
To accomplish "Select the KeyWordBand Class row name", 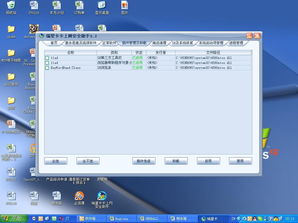I will (x=65, y=68).
